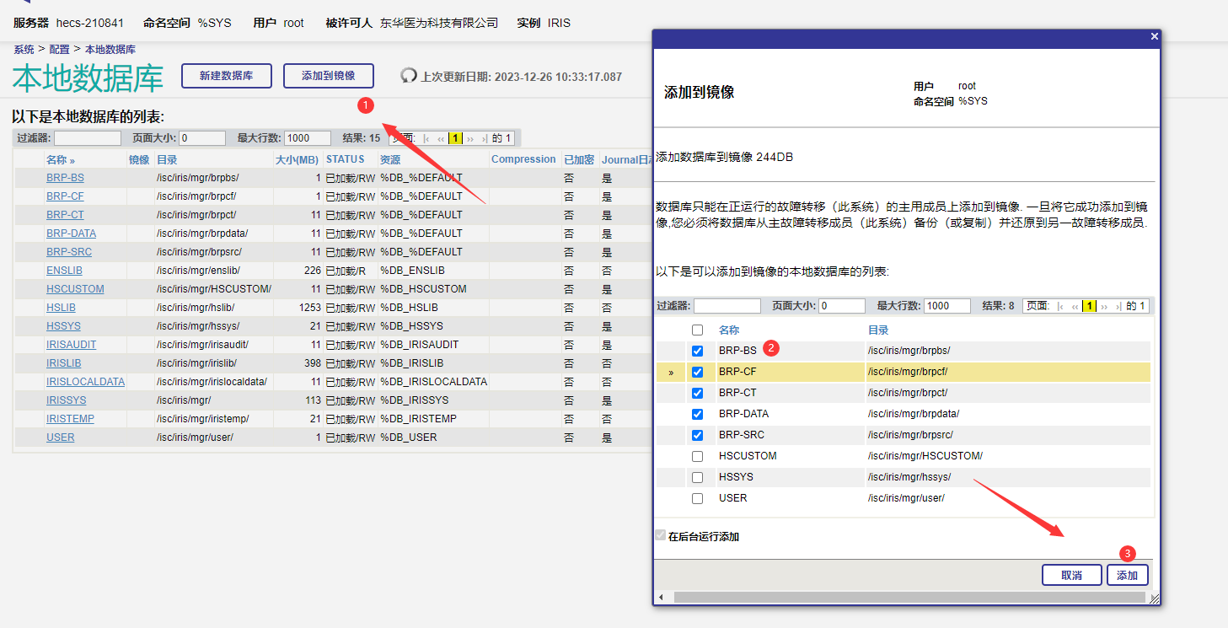
Task: Focus the 最大行数 field in the dialog
Action: click(x=947, y=306)
